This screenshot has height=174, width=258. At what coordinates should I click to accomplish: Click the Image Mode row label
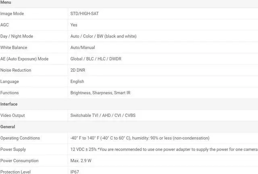[12, 14]
